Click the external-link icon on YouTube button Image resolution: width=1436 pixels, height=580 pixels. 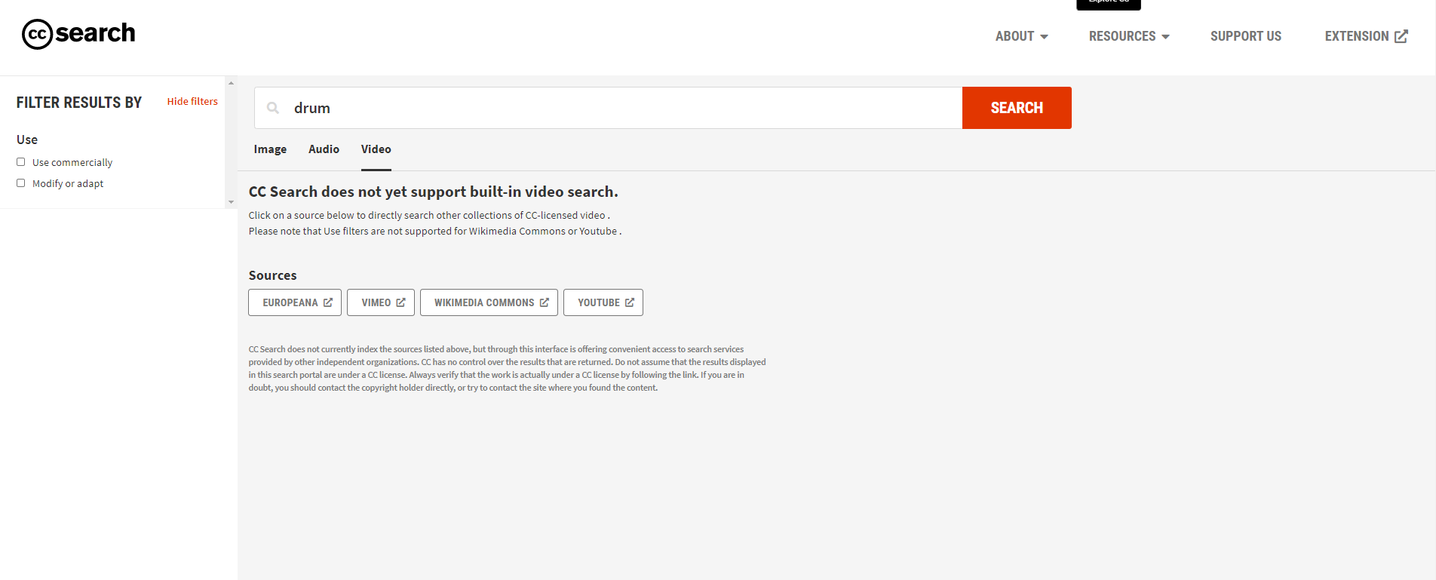(x=630, y=302)
